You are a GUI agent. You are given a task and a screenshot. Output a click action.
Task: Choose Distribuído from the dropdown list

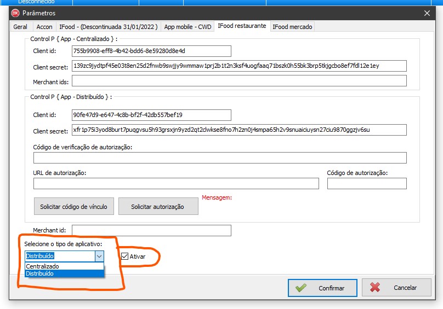[x=64, y=273]
